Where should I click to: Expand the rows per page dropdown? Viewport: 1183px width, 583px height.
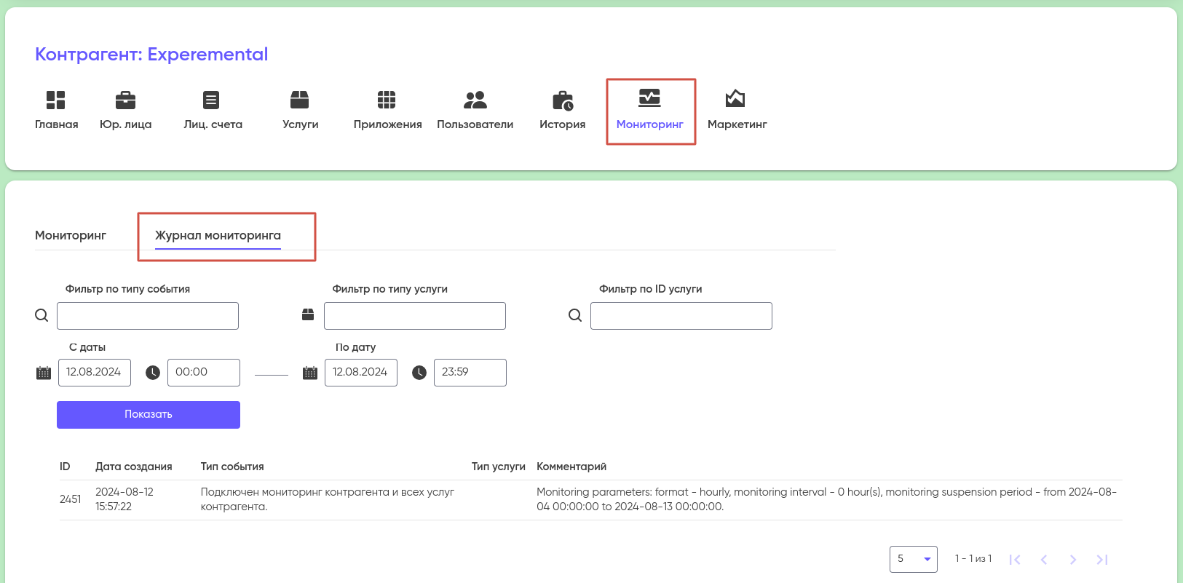point(913,559)
